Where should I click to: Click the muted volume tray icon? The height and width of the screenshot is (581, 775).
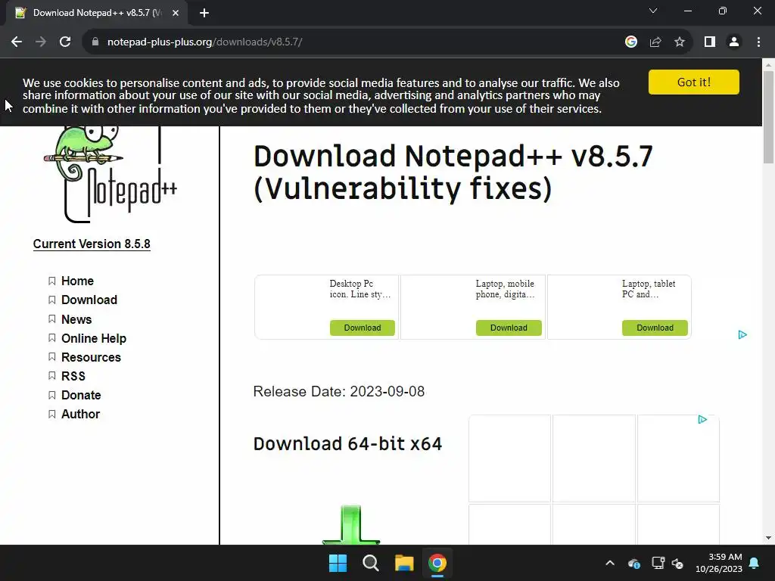click(677, 563)
